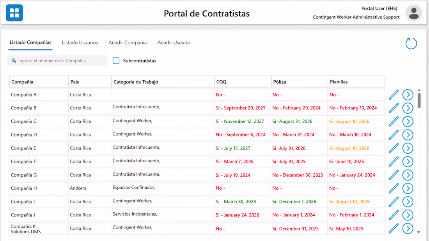Switch to Listado Compañías tab
This screenshot has width=429, height=241.
pyautogui.click(x=30, y=42)
